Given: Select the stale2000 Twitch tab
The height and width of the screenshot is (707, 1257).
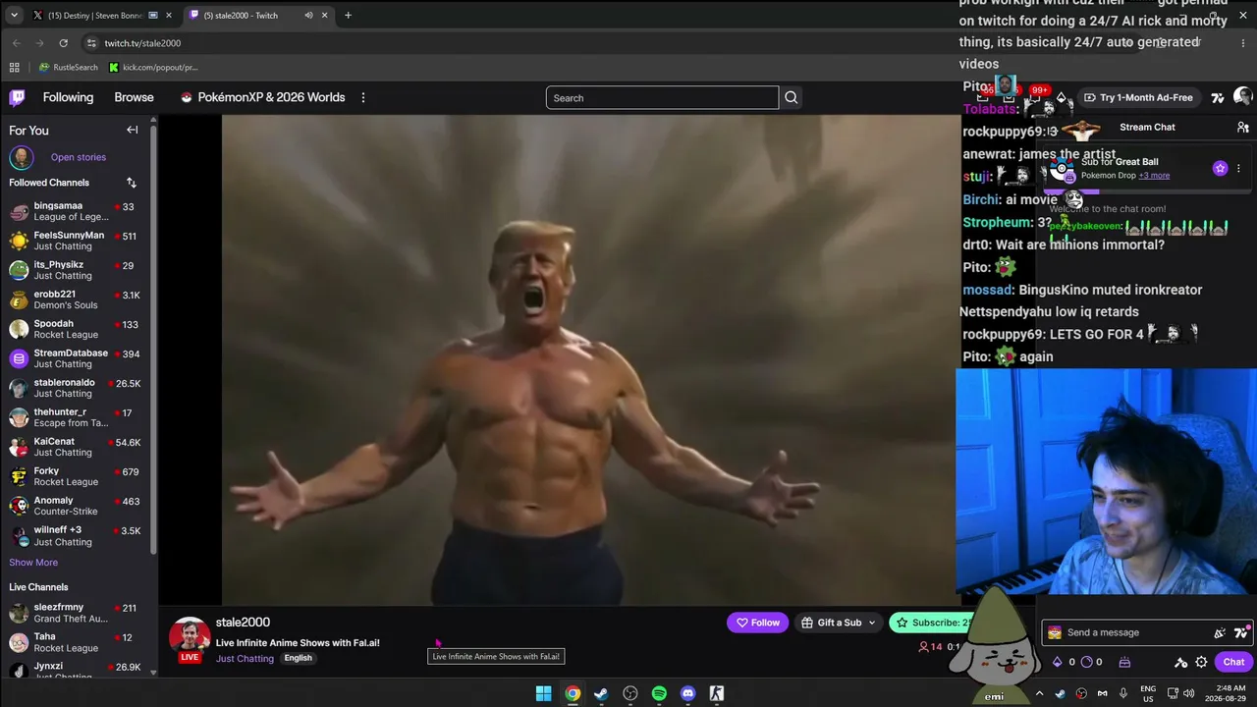Looking at the screenshot, I should [x=258, y=15].
